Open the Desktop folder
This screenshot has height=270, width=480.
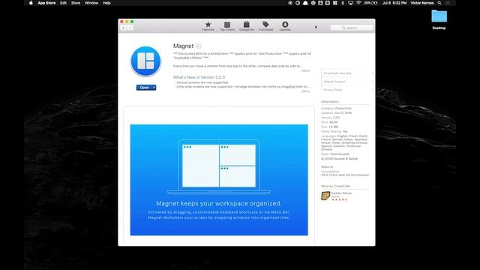click(x=439, y=19)
